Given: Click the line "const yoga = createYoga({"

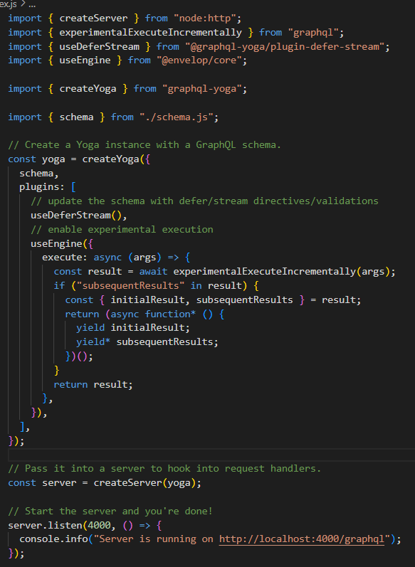Looking at the screenshot, I should pyautogui.click(x=79, y=159).
